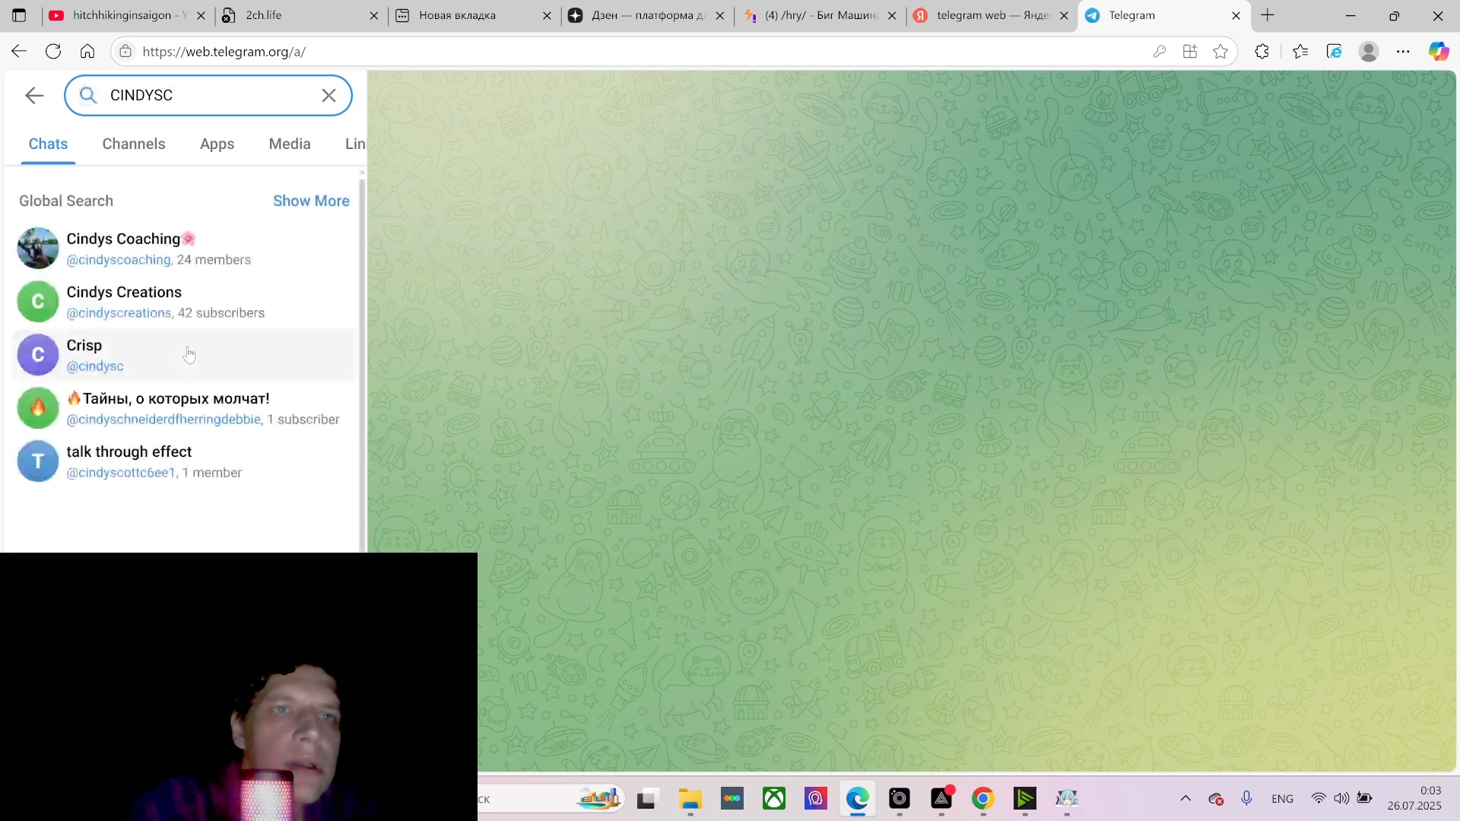
Task: Open Edge Copilot icon
Action: click(1438, 52)
